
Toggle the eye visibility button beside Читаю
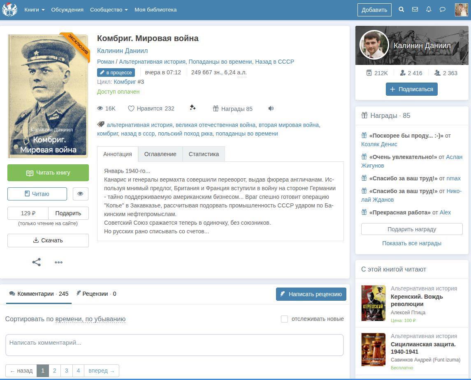80,194
